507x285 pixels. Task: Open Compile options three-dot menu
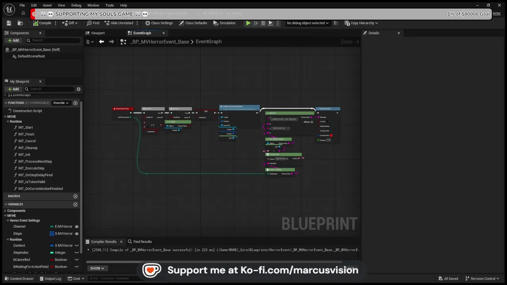pyautogui.click(x=55, y=23)
